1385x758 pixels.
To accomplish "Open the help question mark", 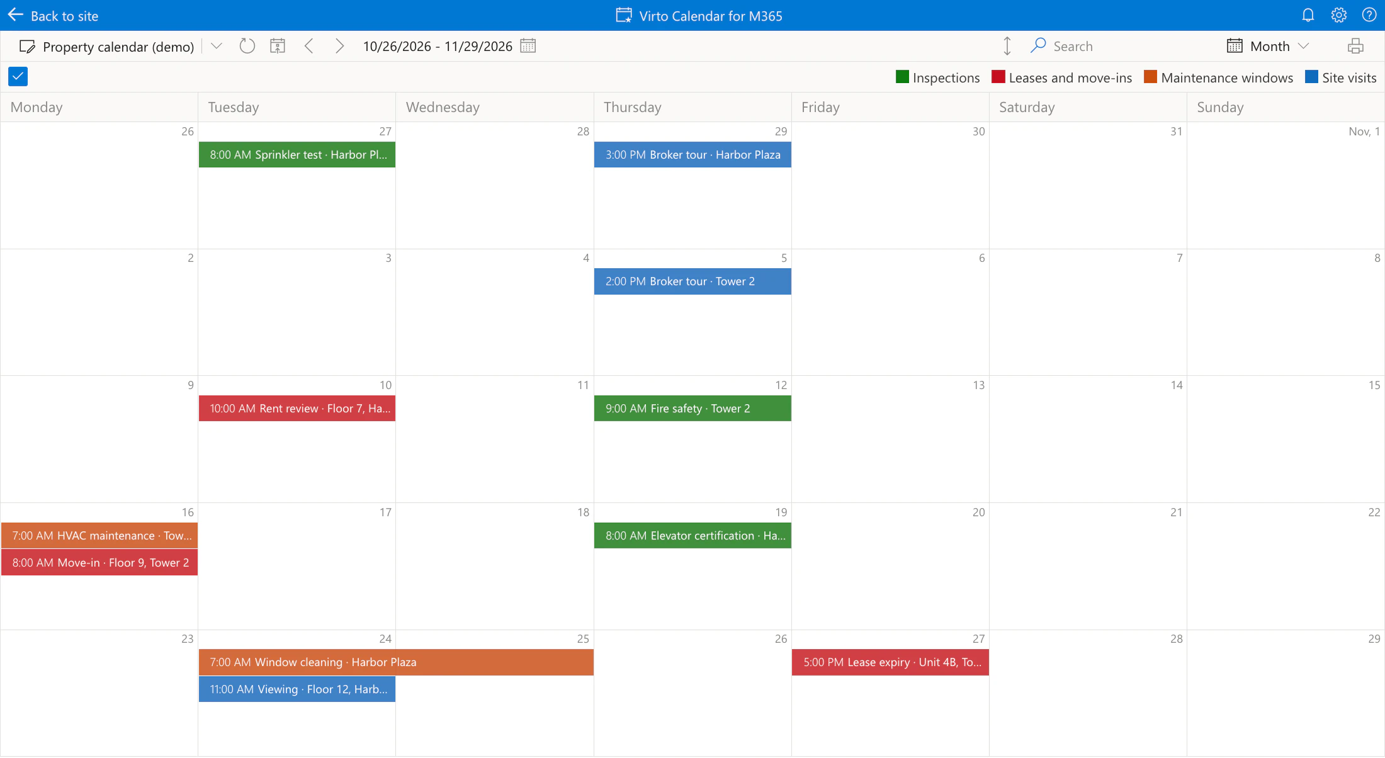I will 1369,15.
